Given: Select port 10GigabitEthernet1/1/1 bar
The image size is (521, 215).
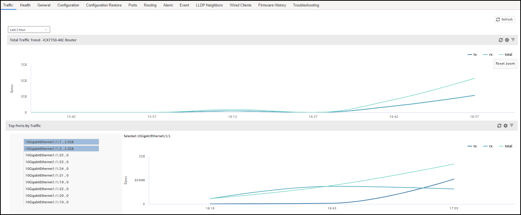Looking at the screenshot, I should pyautogui.click(x=61, y=142).
